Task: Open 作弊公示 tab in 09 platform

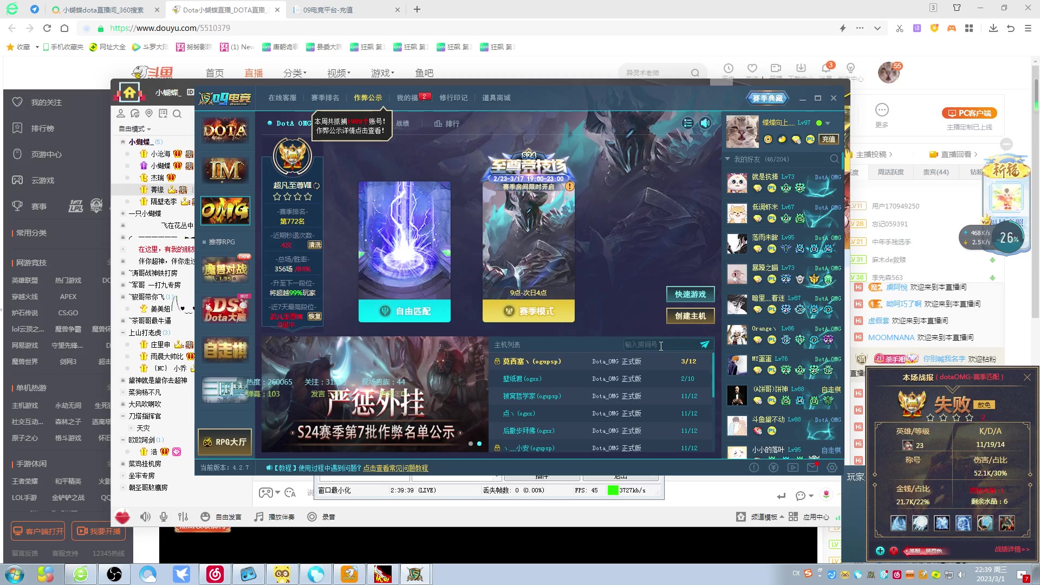Action: [368, 98]
